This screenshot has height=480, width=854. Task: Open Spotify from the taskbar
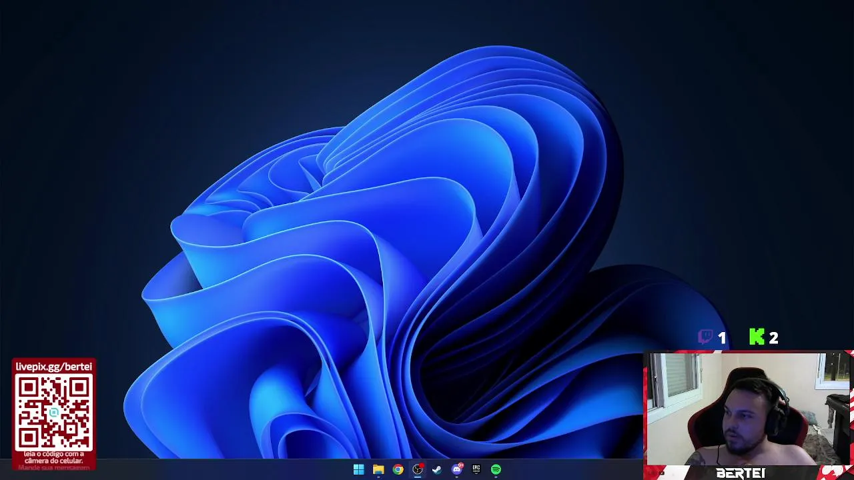click(496, 469)
